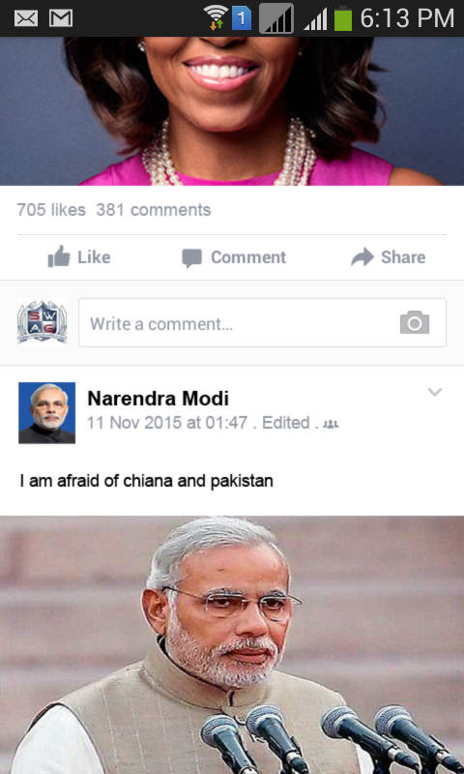Viewport: 464px width, 774px height.
Task: Open Narendra Modi profile name link
Action: pyautogui.click(x=159, y=399)
